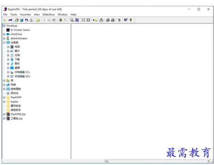Expand the 视频 folder node

8,47
